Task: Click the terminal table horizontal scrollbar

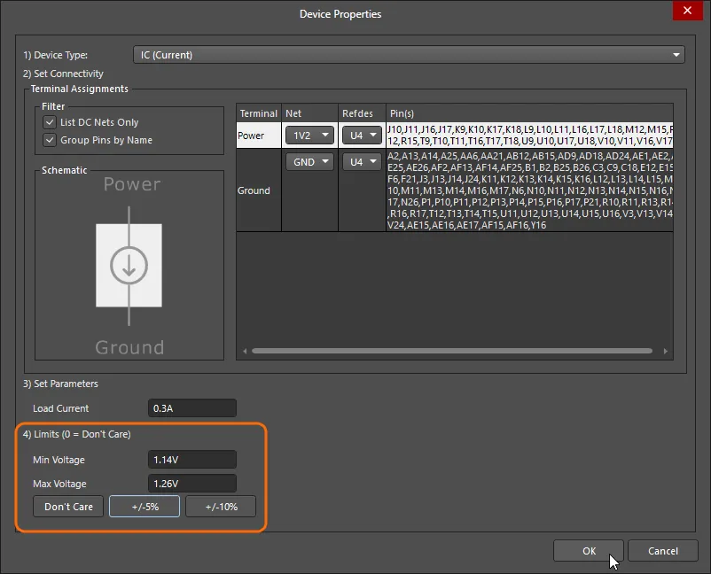Action: [x=452, y=351]
